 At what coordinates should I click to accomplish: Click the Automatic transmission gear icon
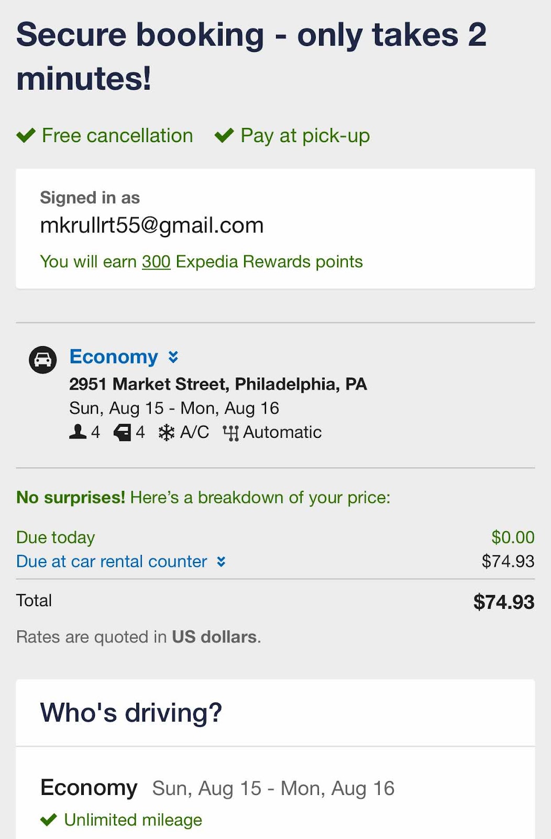(x=230, y=433)
